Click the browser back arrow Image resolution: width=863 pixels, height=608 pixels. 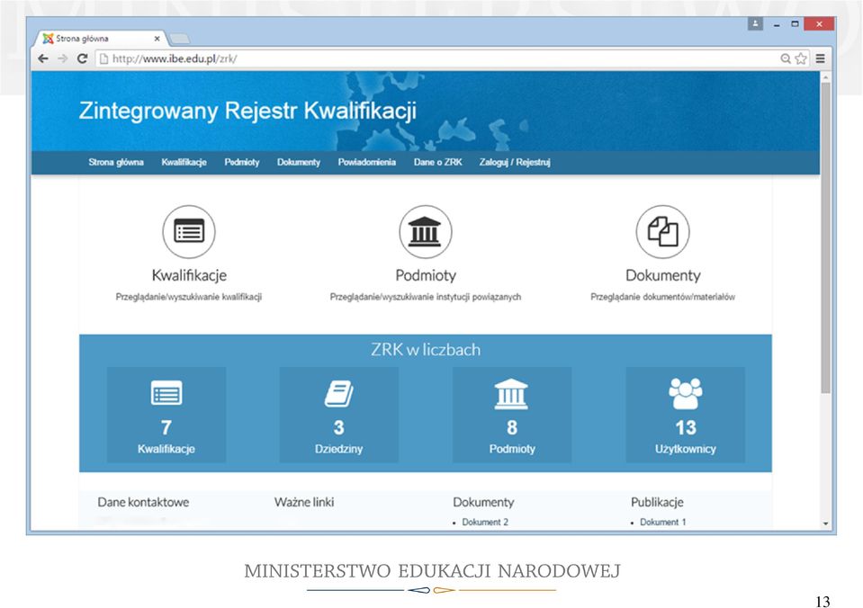click(43, 58)
